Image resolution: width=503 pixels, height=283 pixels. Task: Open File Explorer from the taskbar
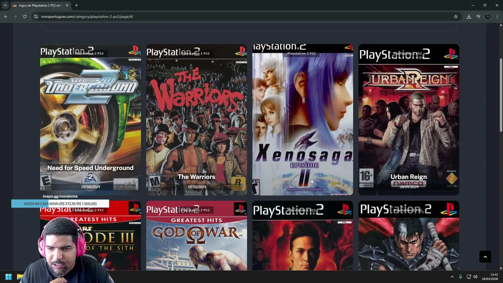[x=20, y=277]
